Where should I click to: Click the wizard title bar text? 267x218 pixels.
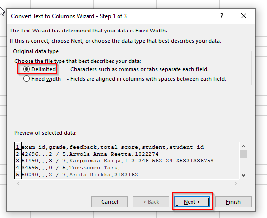pos(69,16)
